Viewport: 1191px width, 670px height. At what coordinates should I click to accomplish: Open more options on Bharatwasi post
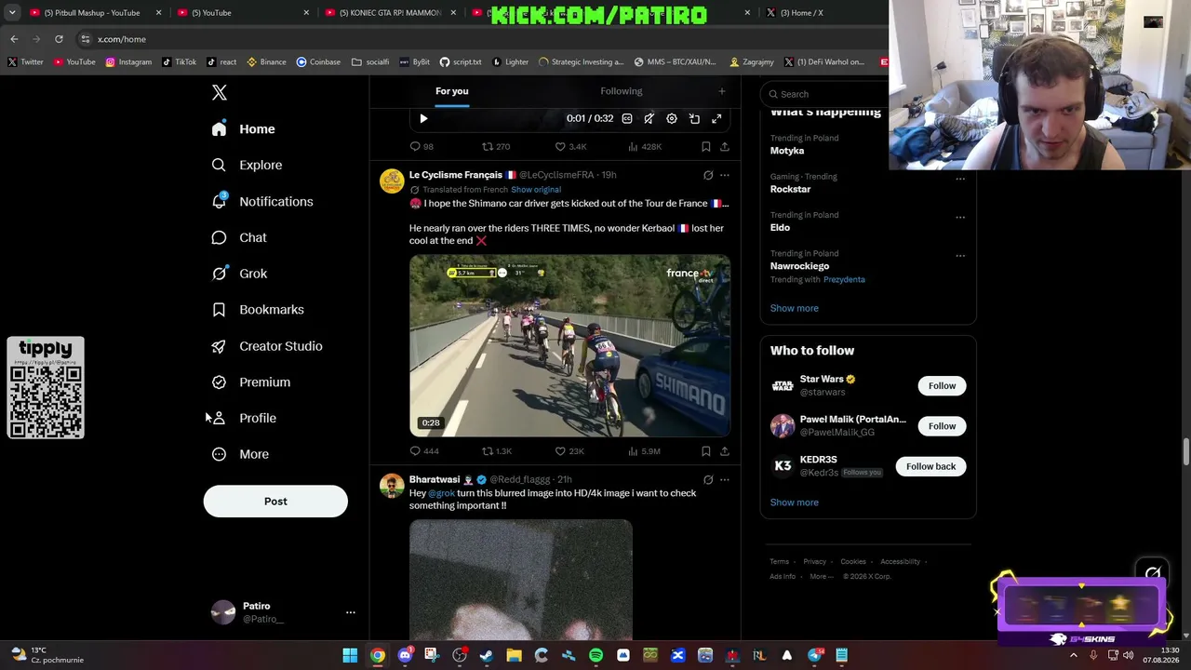tap(725, 480)
